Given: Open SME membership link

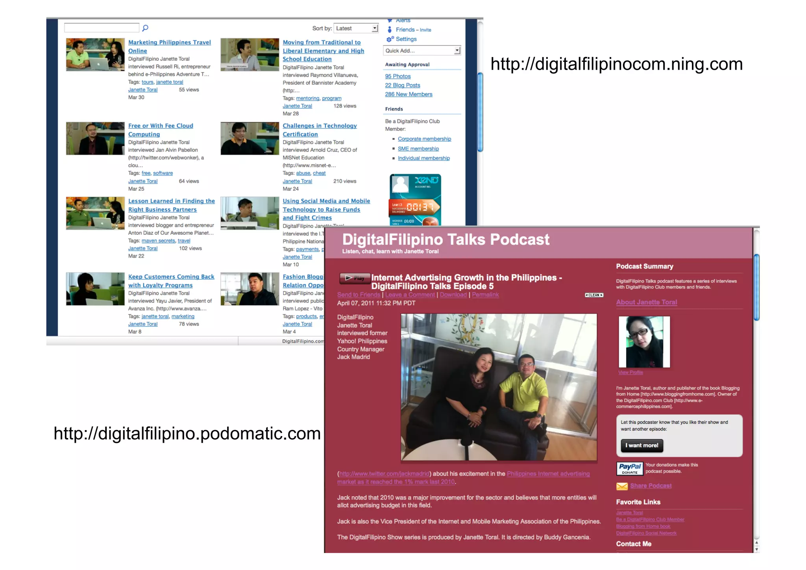Looking at the screenshot, I should tap(418, 149).
